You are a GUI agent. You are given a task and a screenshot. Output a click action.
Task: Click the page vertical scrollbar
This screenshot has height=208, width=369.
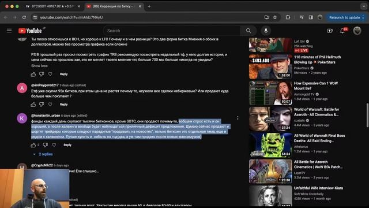click(x=367, y=116)
